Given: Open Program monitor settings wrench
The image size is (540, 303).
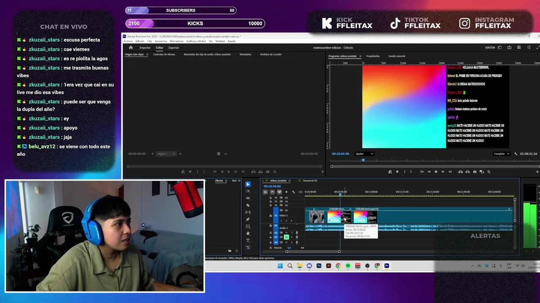Looking at the screenshot, I should [x=516, y=154].
